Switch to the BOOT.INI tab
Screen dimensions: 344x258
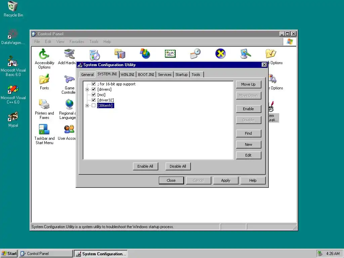tap(146, 75)
